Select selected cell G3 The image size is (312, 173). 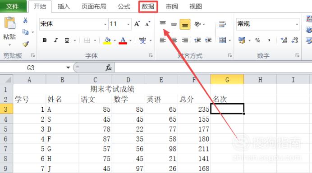pos(227,109)
